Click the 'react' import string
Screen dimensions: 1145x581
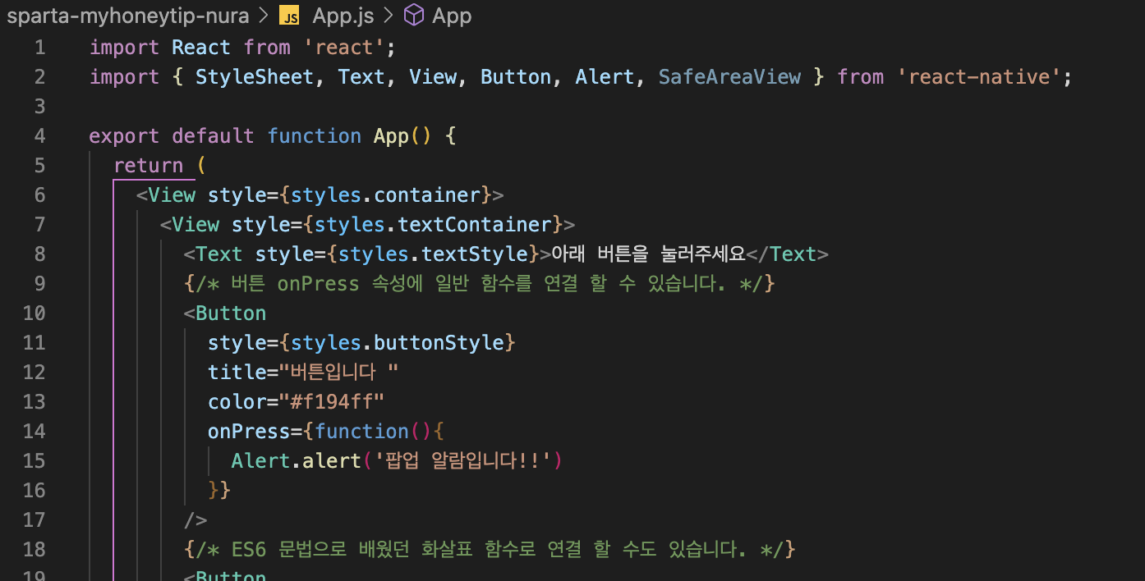pyautogui.click(x=344, y=48)
